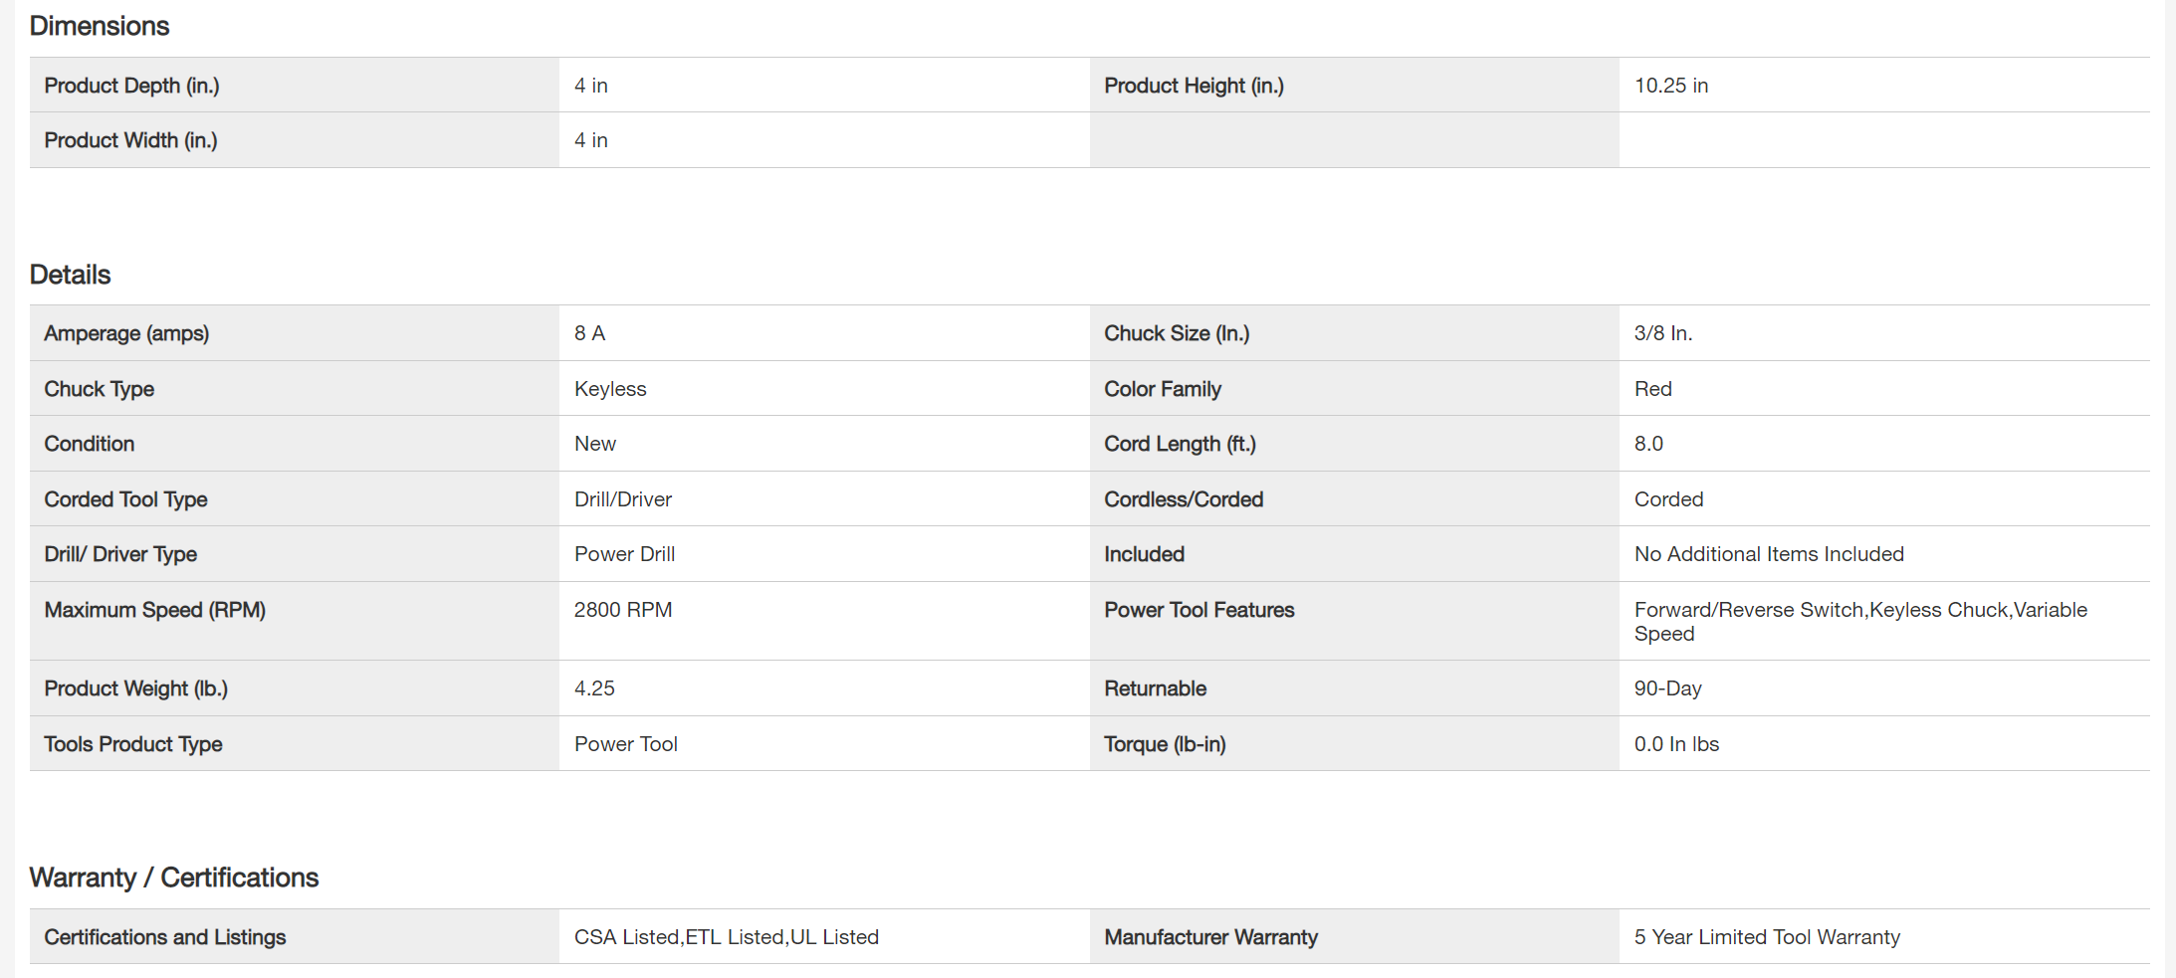Click the Power Tool Features label
2176x978 pixels.
1198,610
